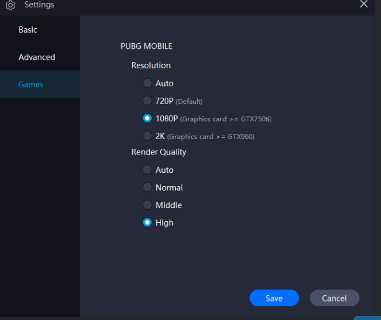
Task: Cancel the settings dialog
Action: [x=334, y=298]
